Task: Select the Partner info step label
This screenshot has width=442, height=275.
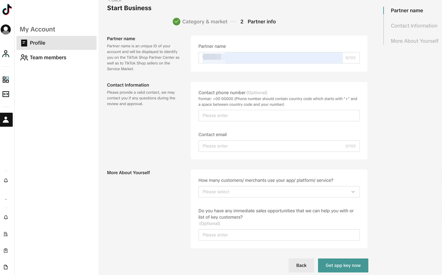Action: [262, 21]
